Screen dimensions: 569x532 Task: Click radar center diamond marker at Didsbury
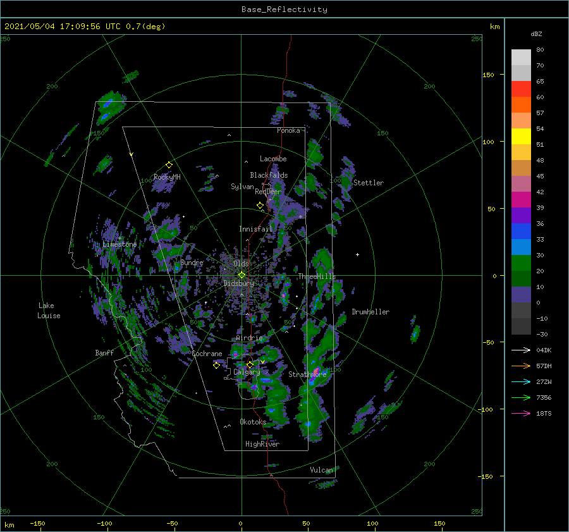coord(242,275)
